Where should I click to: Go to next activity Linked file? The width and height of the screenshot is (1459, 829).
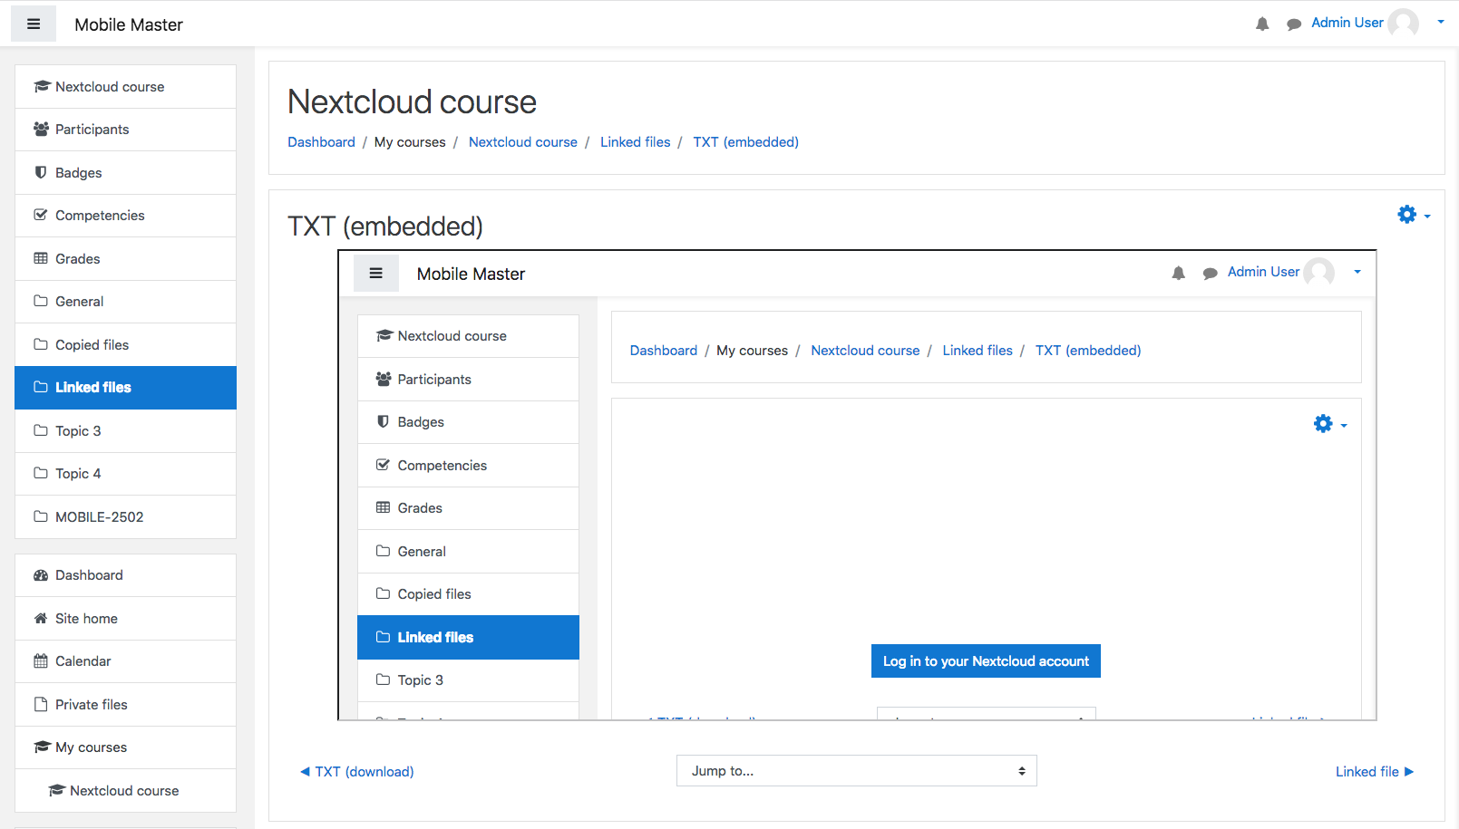click(x=1375, y=772)
